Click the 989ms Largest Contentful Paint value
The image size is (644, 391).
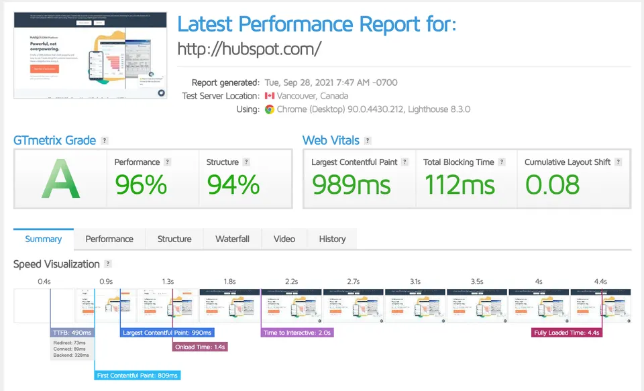pyautogui.click(x=352, y=184)
